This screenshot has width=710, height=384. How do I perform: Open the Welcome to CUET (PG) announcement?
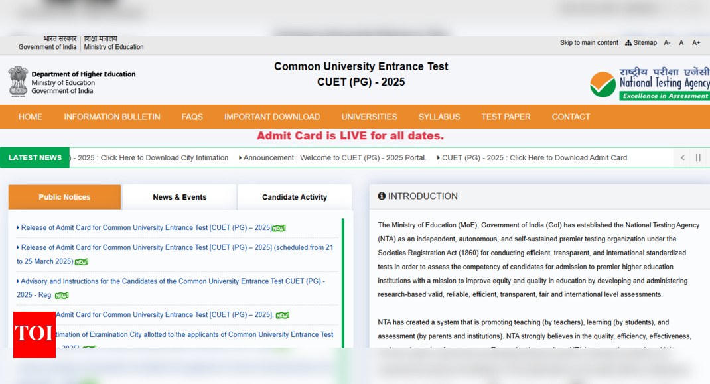click(x=332, y=158)
